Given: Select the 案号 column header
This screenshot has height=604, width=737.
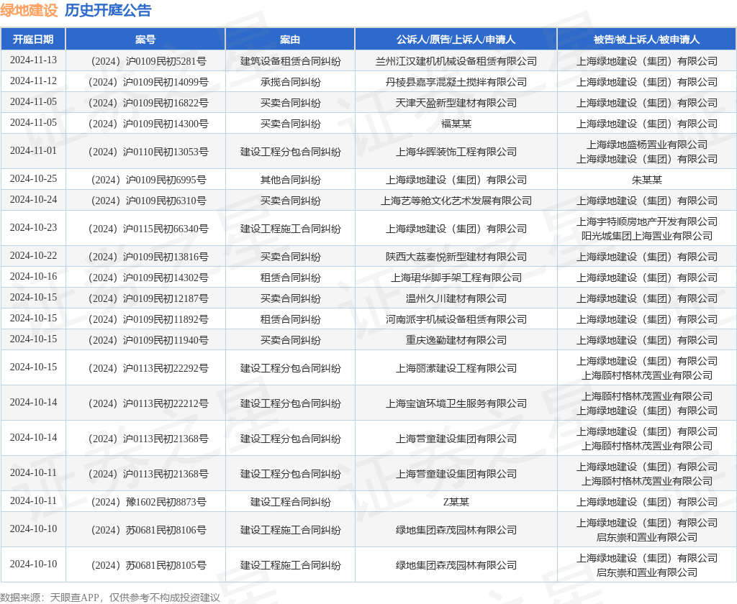Looking at the screenshot, I should click(x=145, y=40).
